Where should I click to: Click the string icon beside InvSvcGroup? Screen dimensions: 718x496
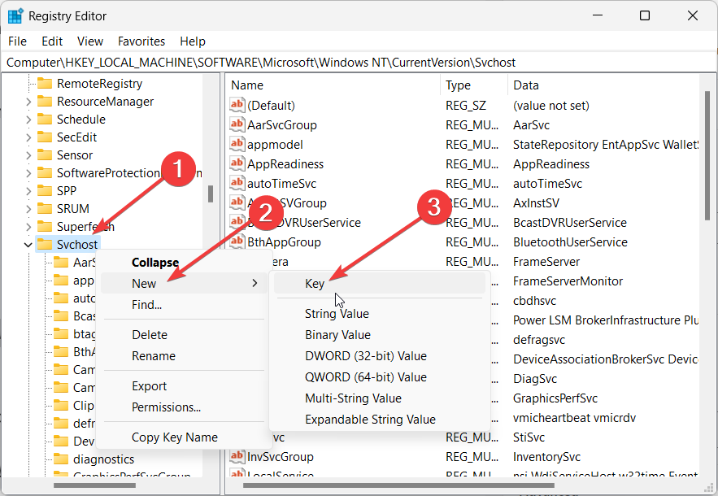[x=237, y=456]
